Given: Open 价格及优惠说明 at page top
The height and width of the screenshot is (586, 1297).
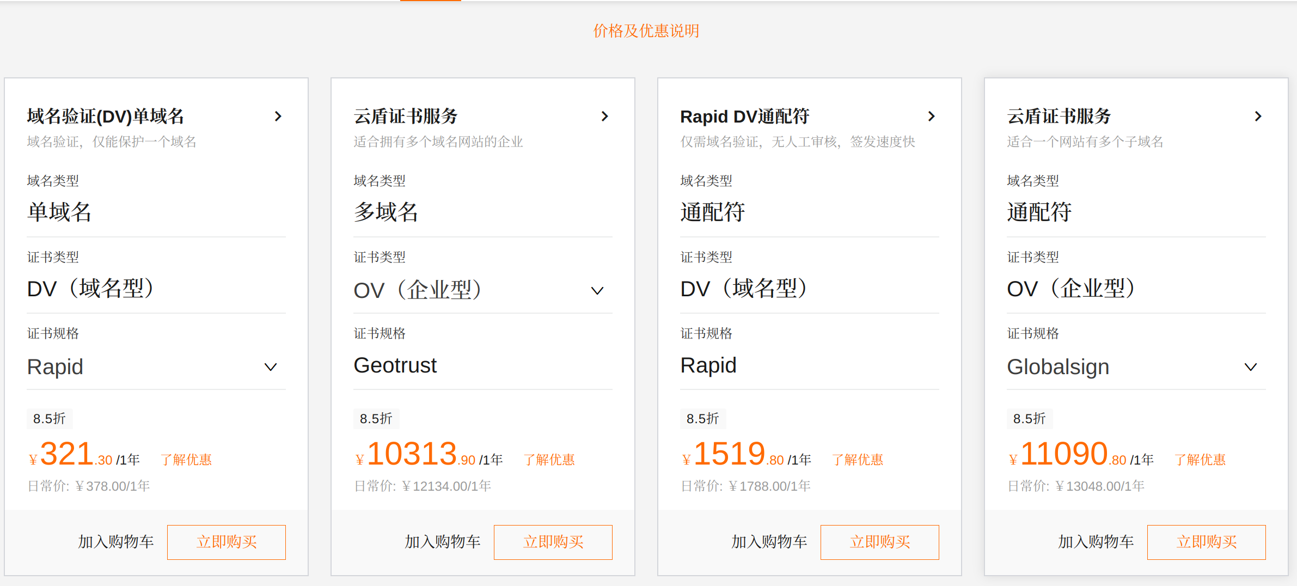Looking at the screenshot, I should 647,31.
